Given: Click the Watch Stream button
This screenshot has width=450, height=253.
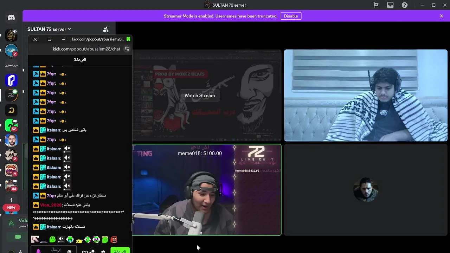Looking at the screenshot, I should (x=200, y=96).
